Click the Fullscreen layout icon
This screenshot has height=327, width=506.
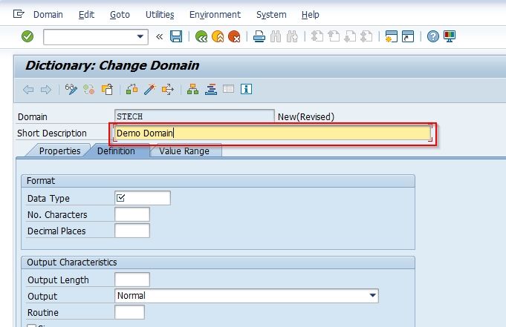[228, 89]
